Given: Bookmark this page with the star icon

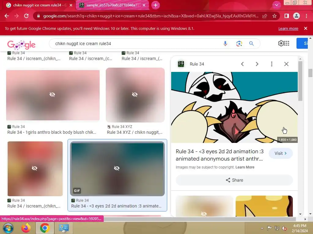Looking at the screenshot, I should (274, 16).
